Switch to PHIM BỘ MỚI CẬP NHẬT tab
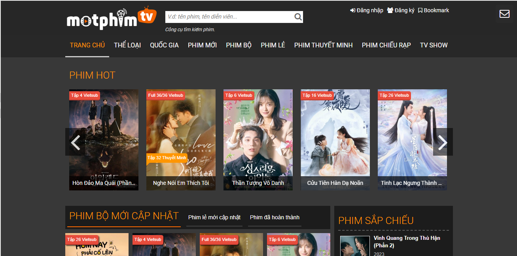 point(124,216)
